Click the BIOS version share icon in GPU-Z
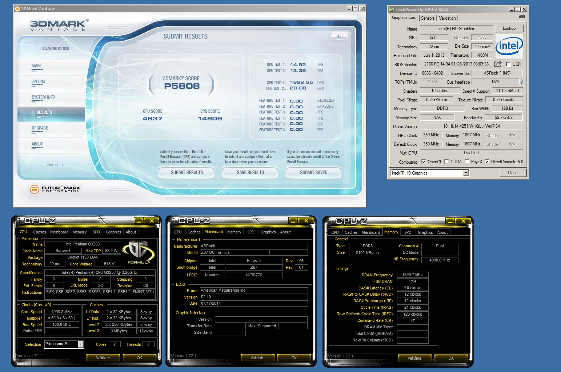 498,64
